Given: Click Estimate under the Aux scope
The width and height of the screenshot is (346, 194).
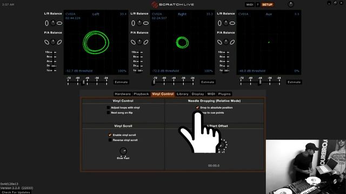Looking at the screenshot, I should click(294, 82).
